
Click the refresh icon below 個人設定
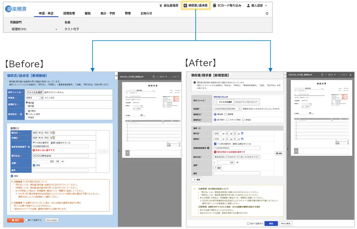pyautogui.click(x=267, y=14)
